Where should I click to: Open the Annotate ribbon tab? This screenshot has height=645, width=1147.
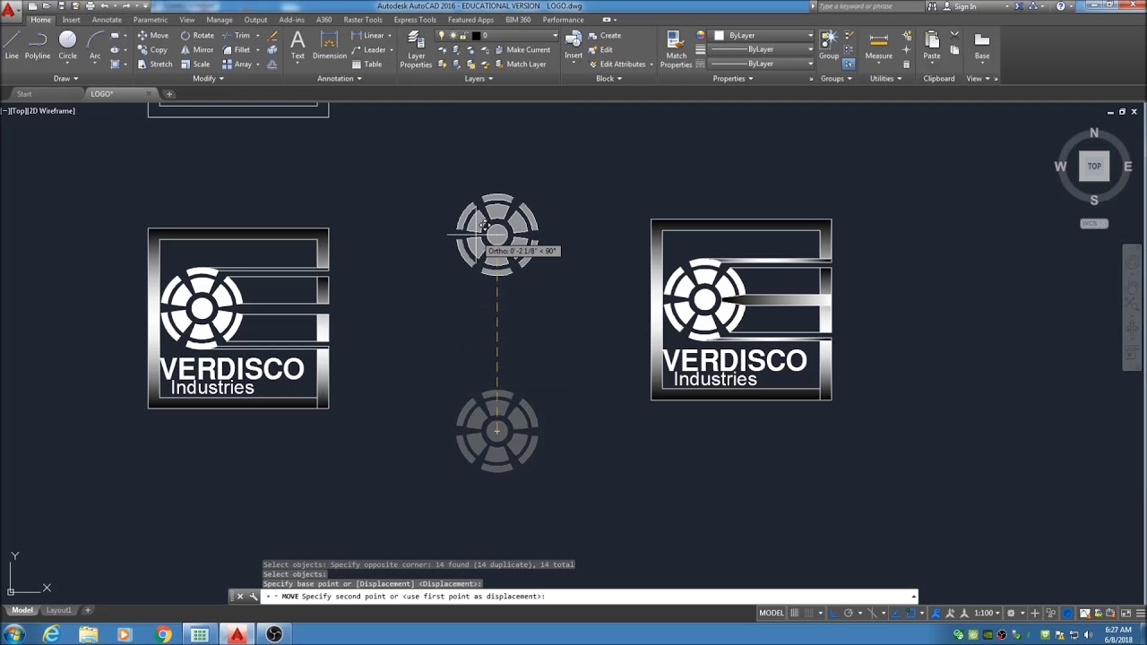(107, 20)
